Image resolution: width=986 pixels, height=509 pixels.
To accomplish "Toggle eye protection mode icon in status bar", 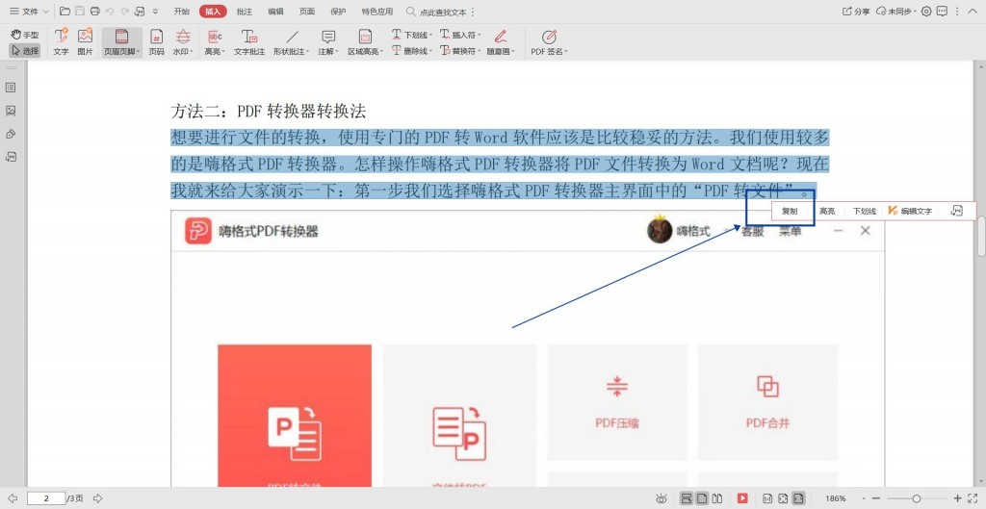I will [661, 498].
